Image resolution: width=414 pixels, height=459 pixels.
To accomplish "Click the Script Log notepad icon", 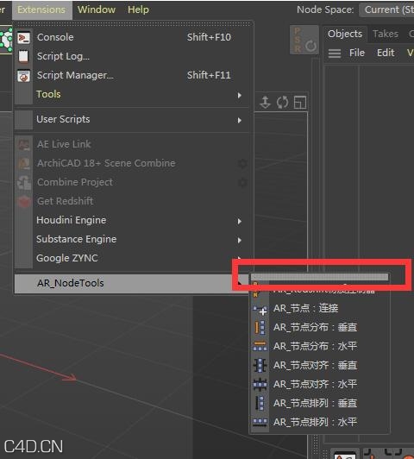I will point(23,56).
